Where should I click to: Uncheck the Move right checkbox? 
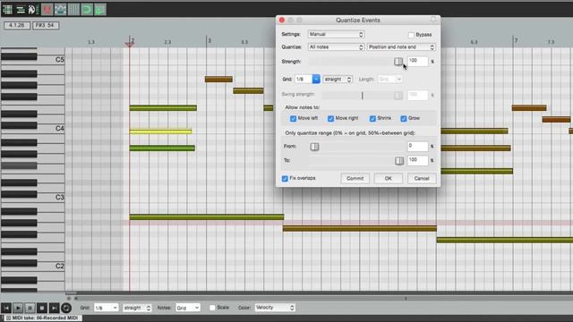pos(330,119)
